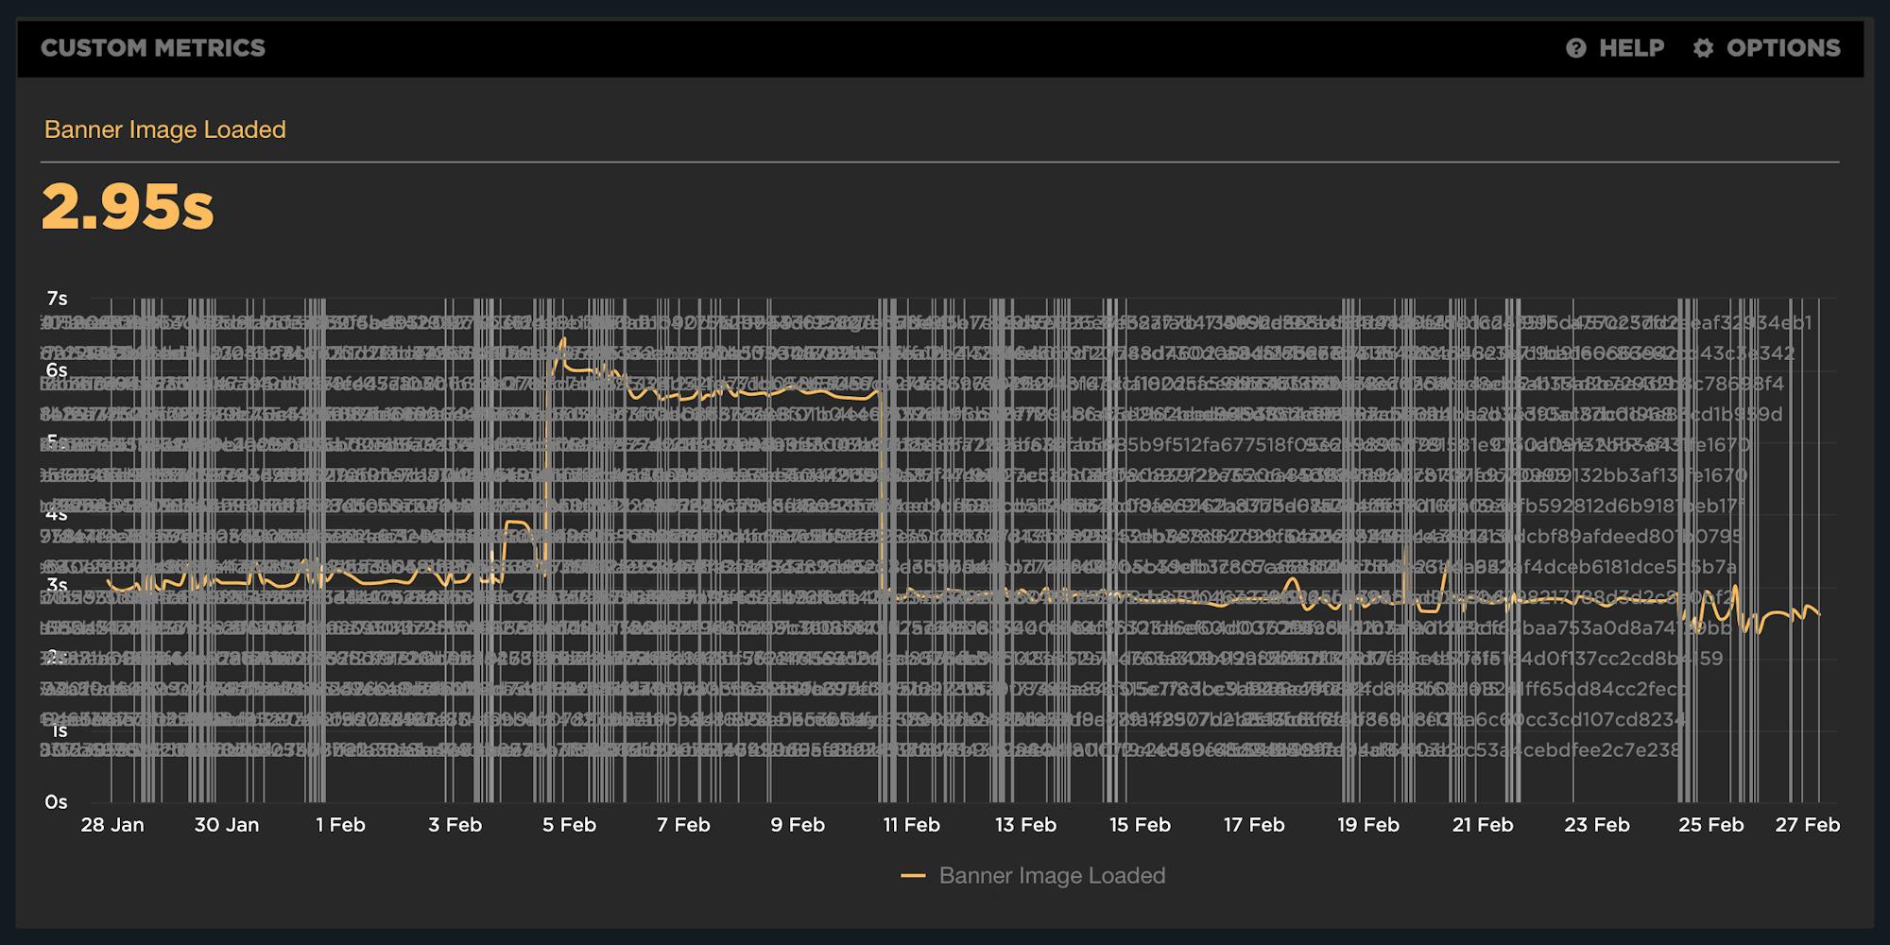This screenshot has width=1890, height=945.
Task: Select the 2.95s metric value
Action: point(128,207)
